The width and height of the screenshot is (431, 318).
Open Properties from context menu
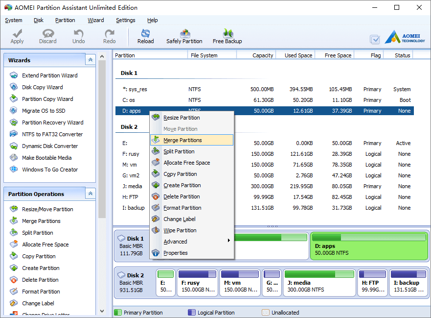coord(192,253)
